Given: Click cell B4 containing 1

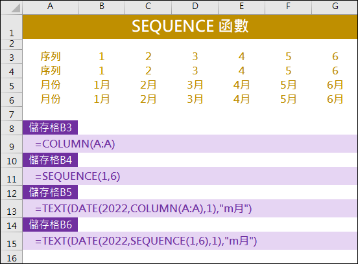Looking at the screenshot, I should click(102, 71).
